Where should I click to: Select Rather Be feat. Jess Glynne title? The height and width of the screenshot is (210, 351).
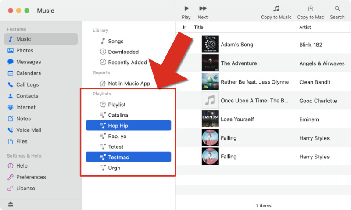tap(254, 82)
